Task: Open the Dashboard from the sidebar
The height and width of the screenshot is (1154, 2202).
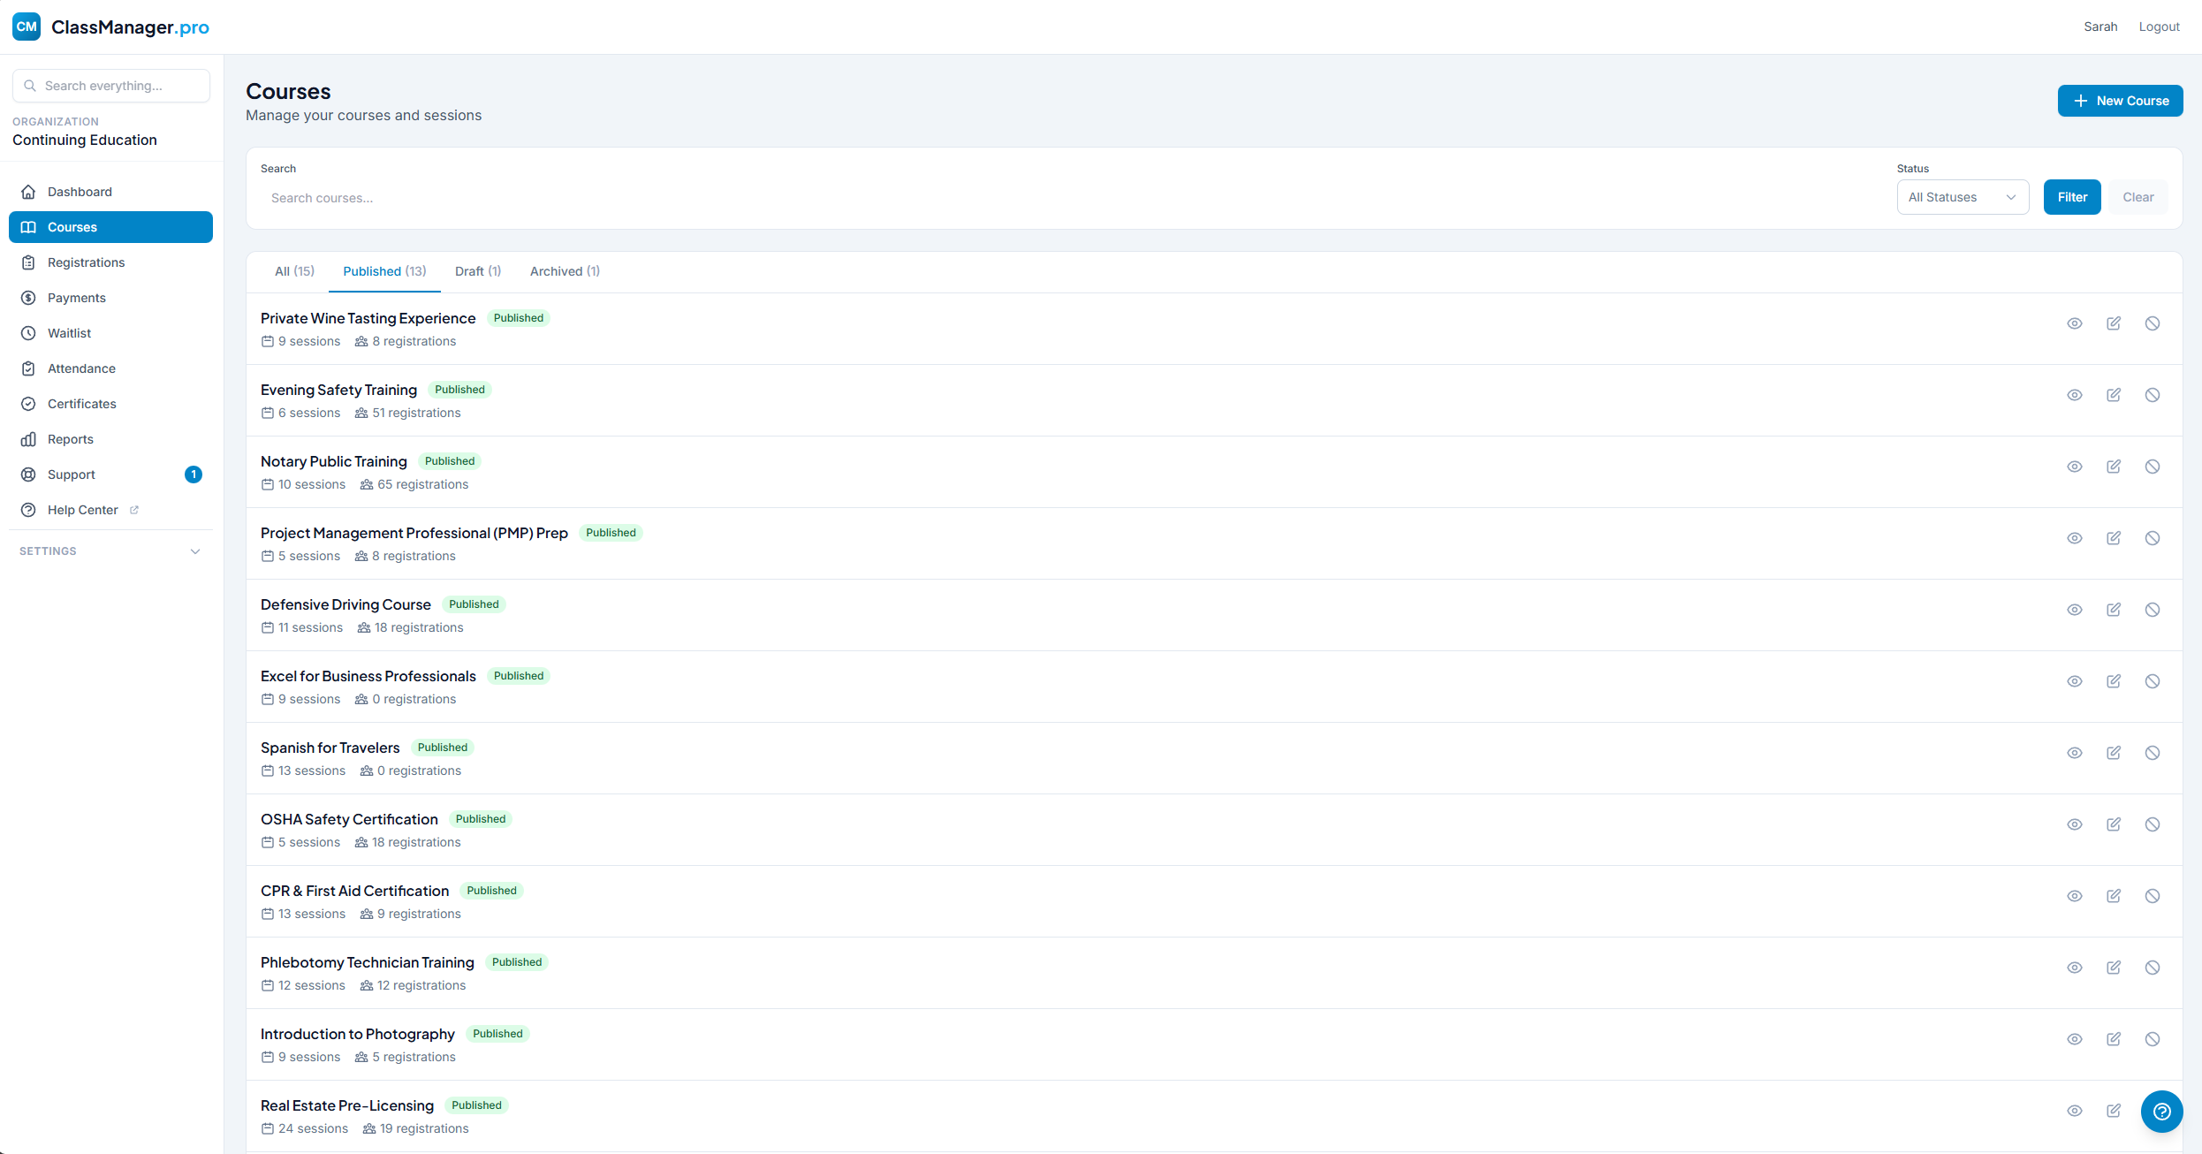Action: [x=79, y=192]
